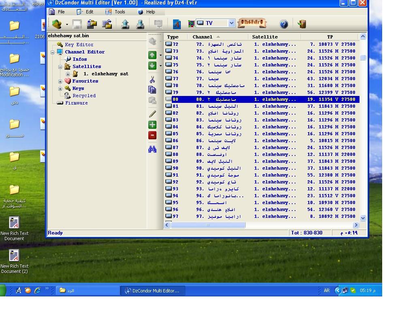415x311 pixels.
Task: Click DzCondor Multi Editor taskbar button
Action: (x=152, y=291)
